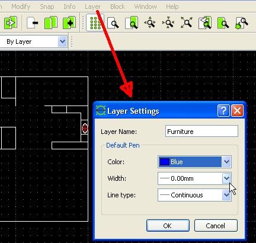256x243 pixels.
Task: Click the auto zoom icon
Action: [x=132, y=23]
